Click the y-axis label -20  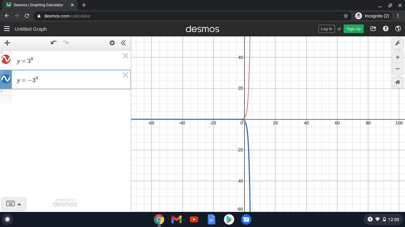[240, 150]
